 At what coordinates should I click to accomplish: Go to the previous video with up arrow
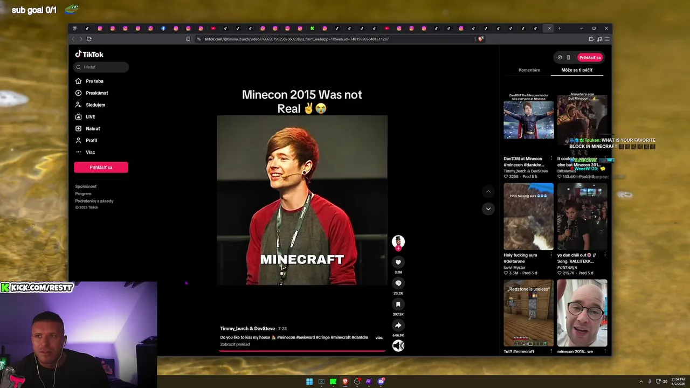[x=488, y=191]
